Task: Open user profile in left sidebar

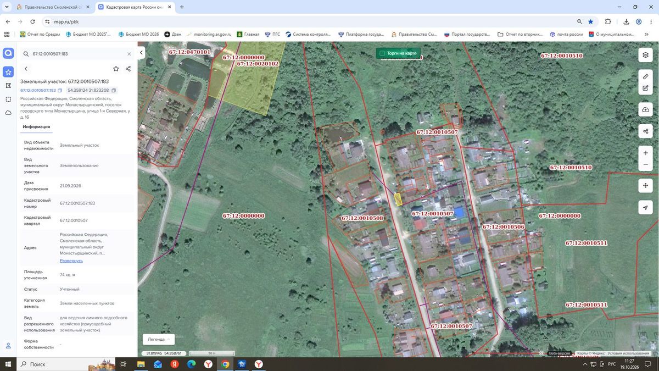Action: click(8, 346)
